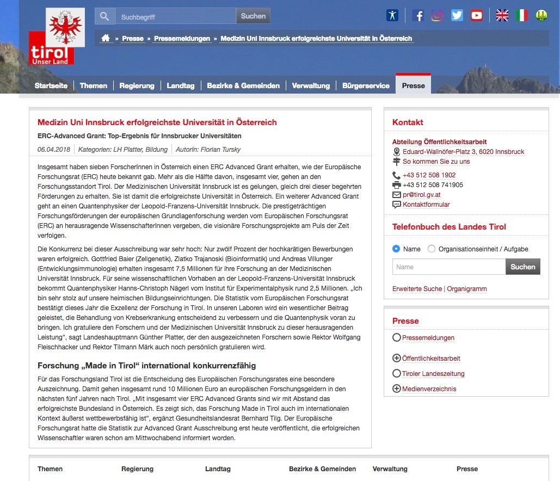
Task: Open the Startseite nav tab
Action: point(51,86)
